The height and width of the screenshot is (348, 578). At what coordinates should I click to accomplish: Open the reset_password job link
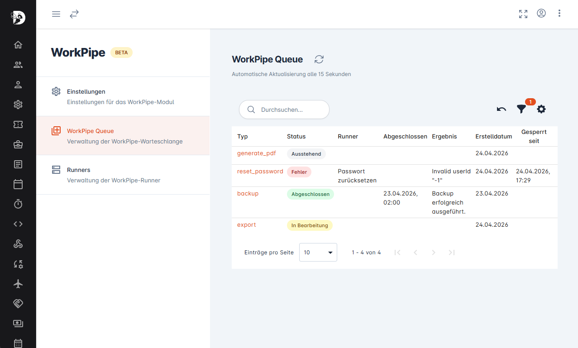pos(260,172)
